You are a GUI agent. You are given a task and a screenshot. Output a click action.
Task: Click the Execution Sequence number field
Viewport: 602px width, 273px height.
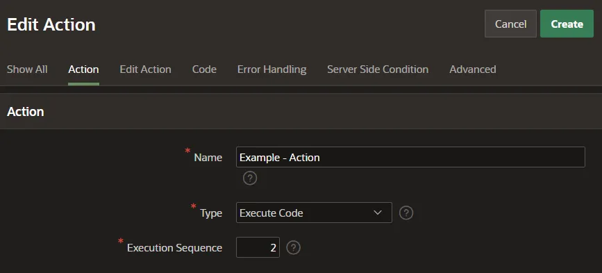pyautogui.click(x=258, y=247)
